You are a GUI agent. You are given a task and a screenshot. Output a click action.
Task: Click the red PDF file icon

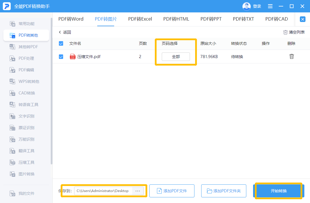pos(73,57)
